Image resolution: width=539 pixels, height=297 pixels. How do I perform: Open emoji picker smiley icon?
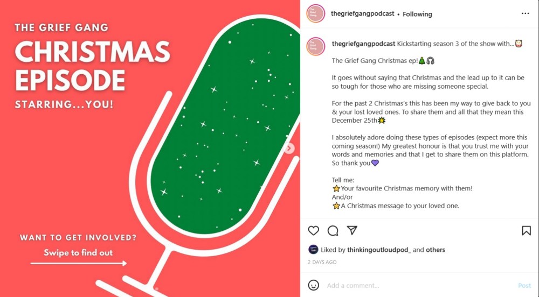pyautogui.click(x=313, y=285)
